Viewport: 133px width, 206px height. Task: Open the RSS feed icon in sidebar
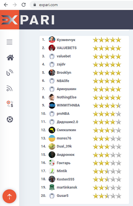9,88
